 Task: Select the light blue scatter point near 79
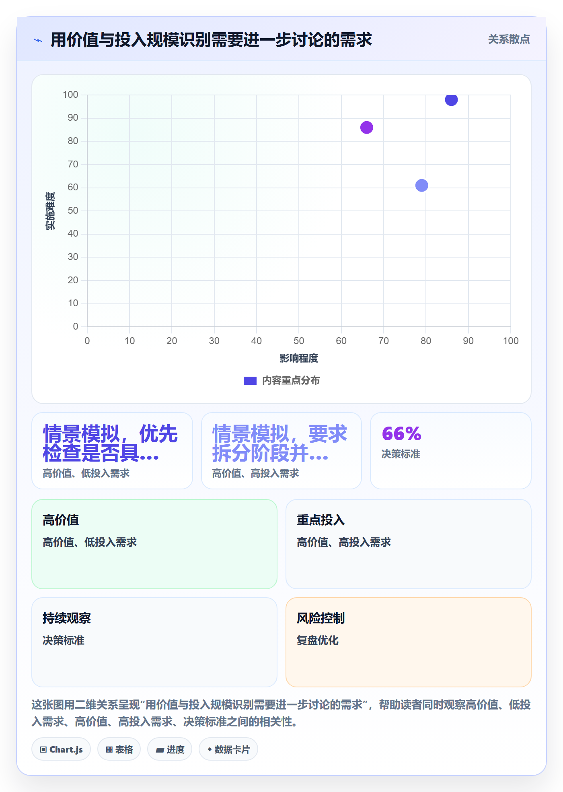(421, 186)
